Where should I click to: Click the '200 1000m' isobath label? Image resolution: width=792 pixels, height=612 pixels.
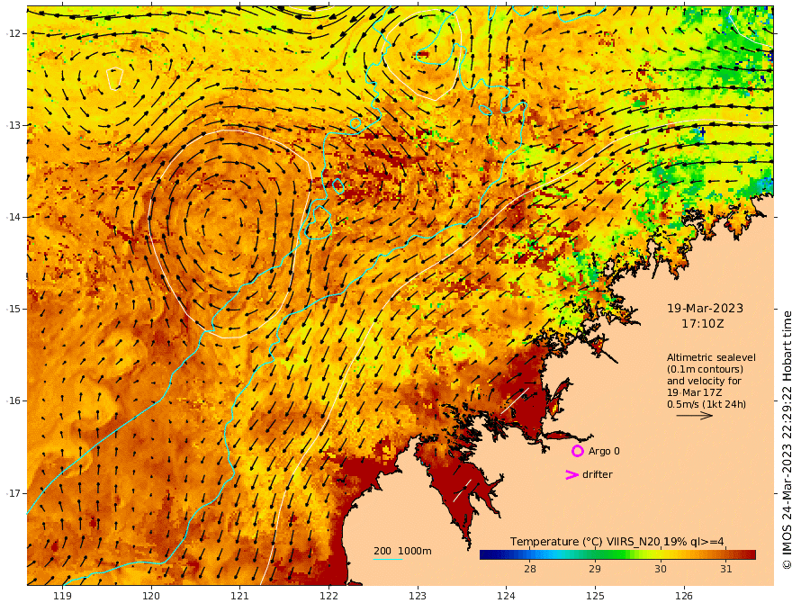coord(402,551)
